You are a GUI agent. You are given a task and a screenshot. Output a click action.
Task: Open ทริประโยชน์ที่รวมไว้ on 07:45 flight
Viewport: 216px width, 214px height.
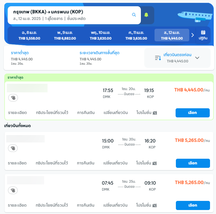tap(52, 205)
